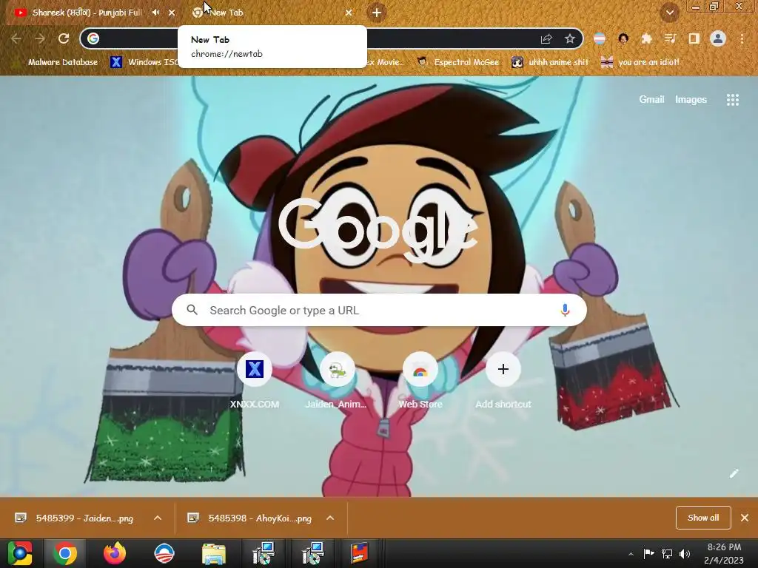
Task: Toggle the side panel
Action: click(x=694, y=38)
